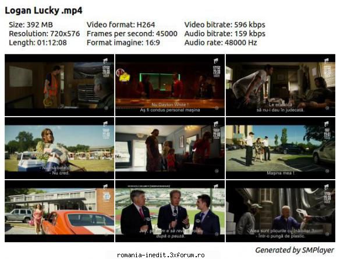340x259 pixels.
Task: Open thumbnail of family in living room
Action: coord(170,148)
